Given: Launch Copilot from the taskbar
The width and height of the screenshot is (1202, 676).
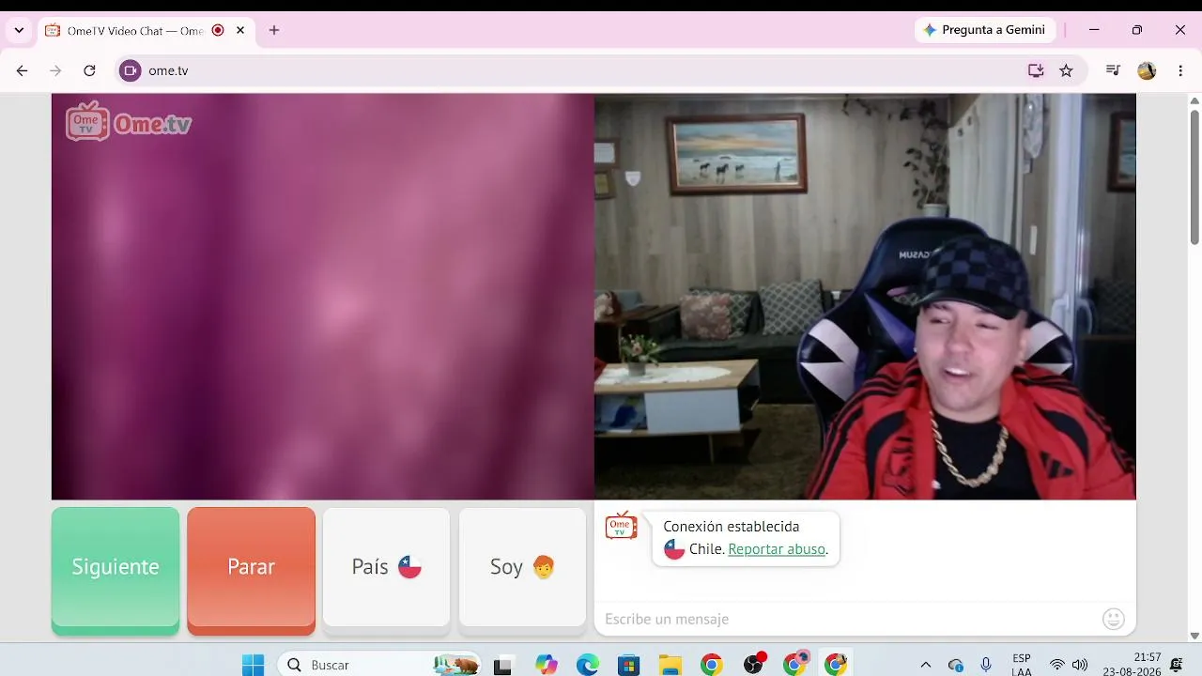Looking at the screenshot, I should 547,665.
